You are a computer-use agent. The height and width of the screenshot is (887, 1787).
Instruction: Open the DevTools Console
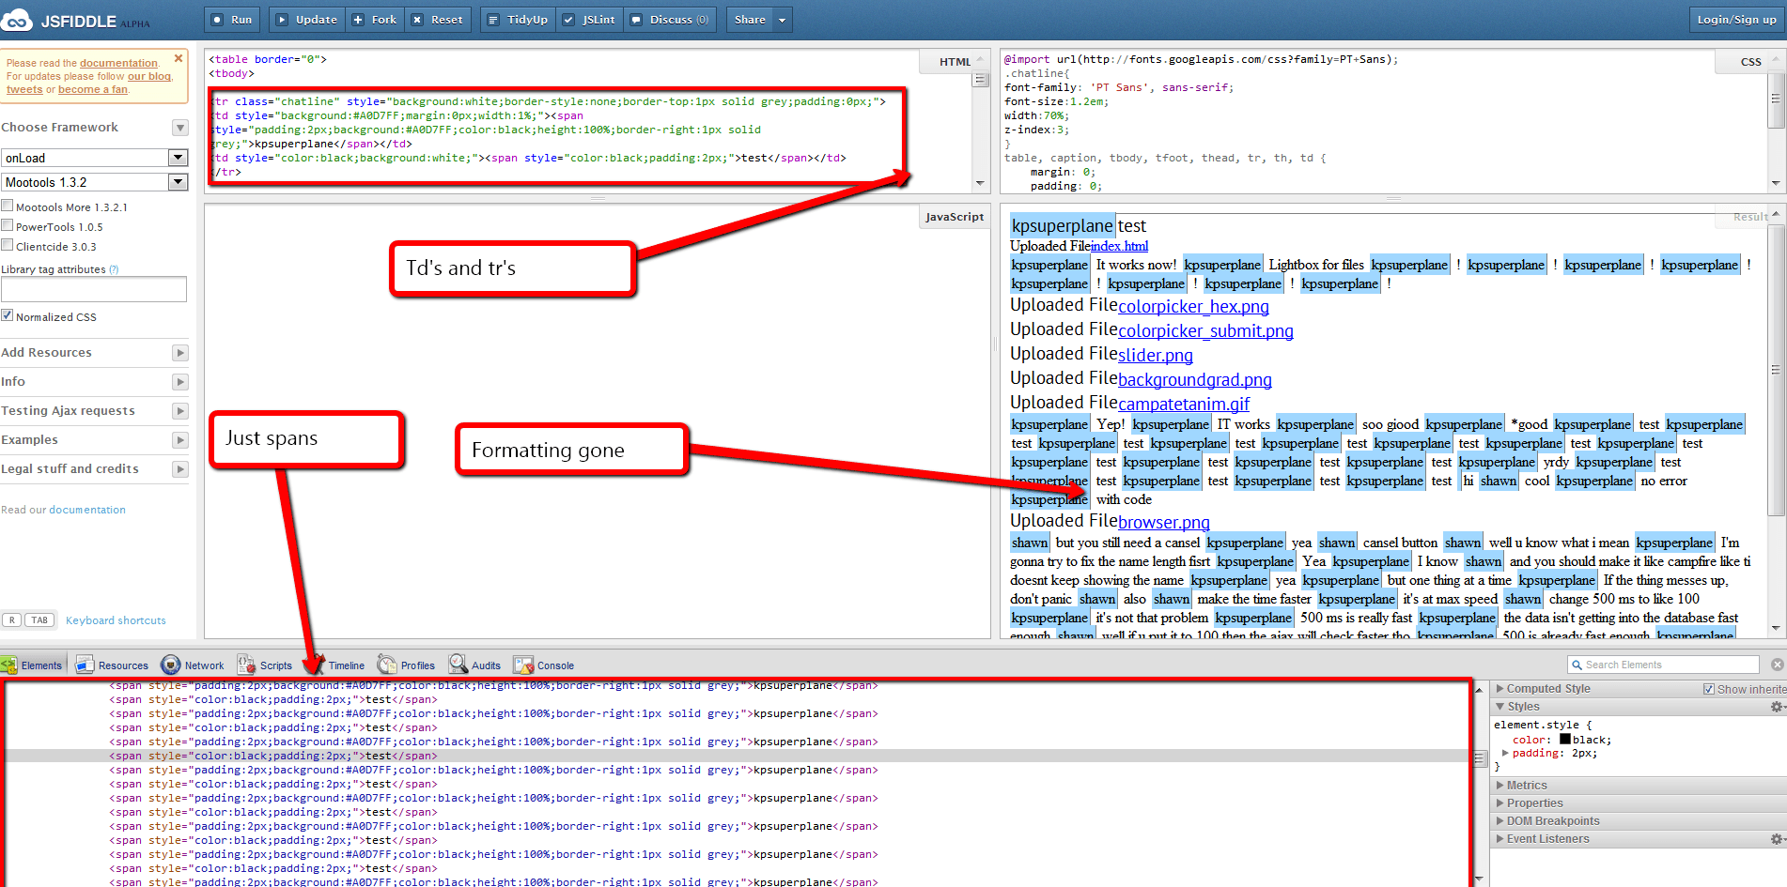(553, 665)
